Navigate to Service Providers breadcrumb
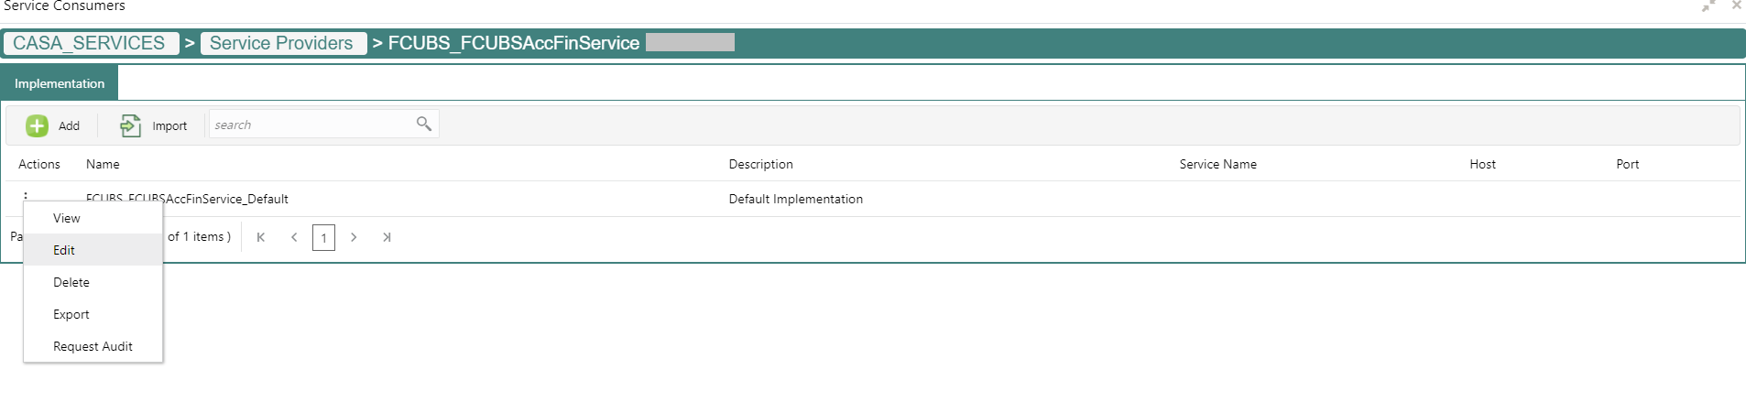 282,43
